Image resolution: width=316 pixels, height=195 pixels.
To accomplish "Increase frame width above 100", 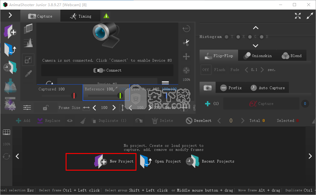I will coord(114,108).
